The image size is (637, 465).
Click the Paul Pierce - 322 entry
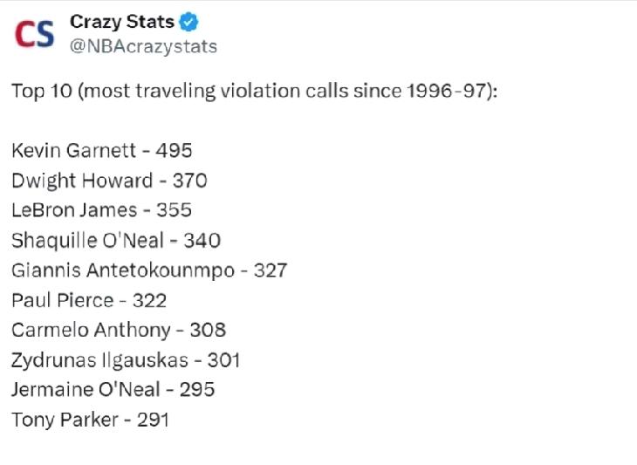pos(89,300)
